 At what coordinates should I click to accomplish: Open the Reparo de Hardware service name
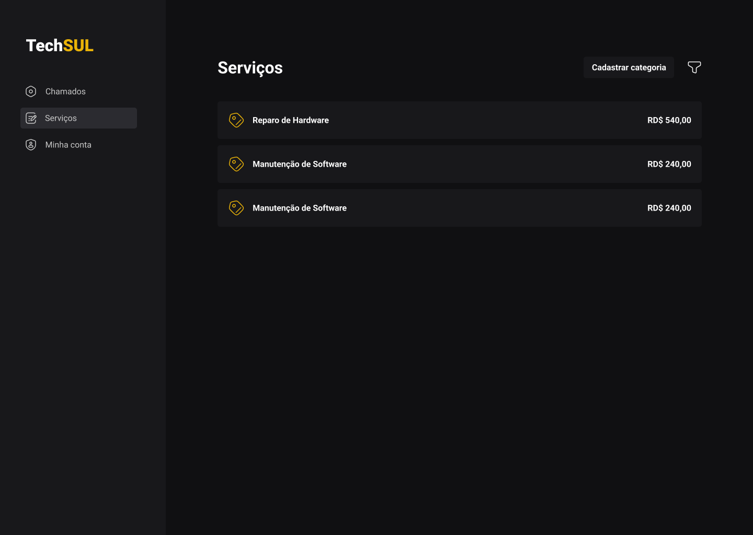point(291,120)
